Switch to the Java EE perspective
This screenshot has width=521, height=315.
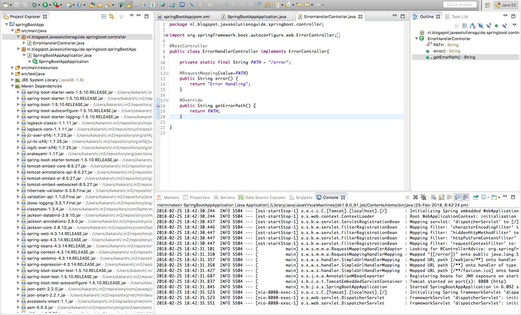[506, 5]
